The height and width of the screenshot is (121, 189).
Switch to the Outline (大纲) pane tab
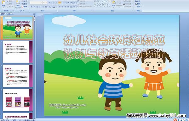tap(9, 14)
